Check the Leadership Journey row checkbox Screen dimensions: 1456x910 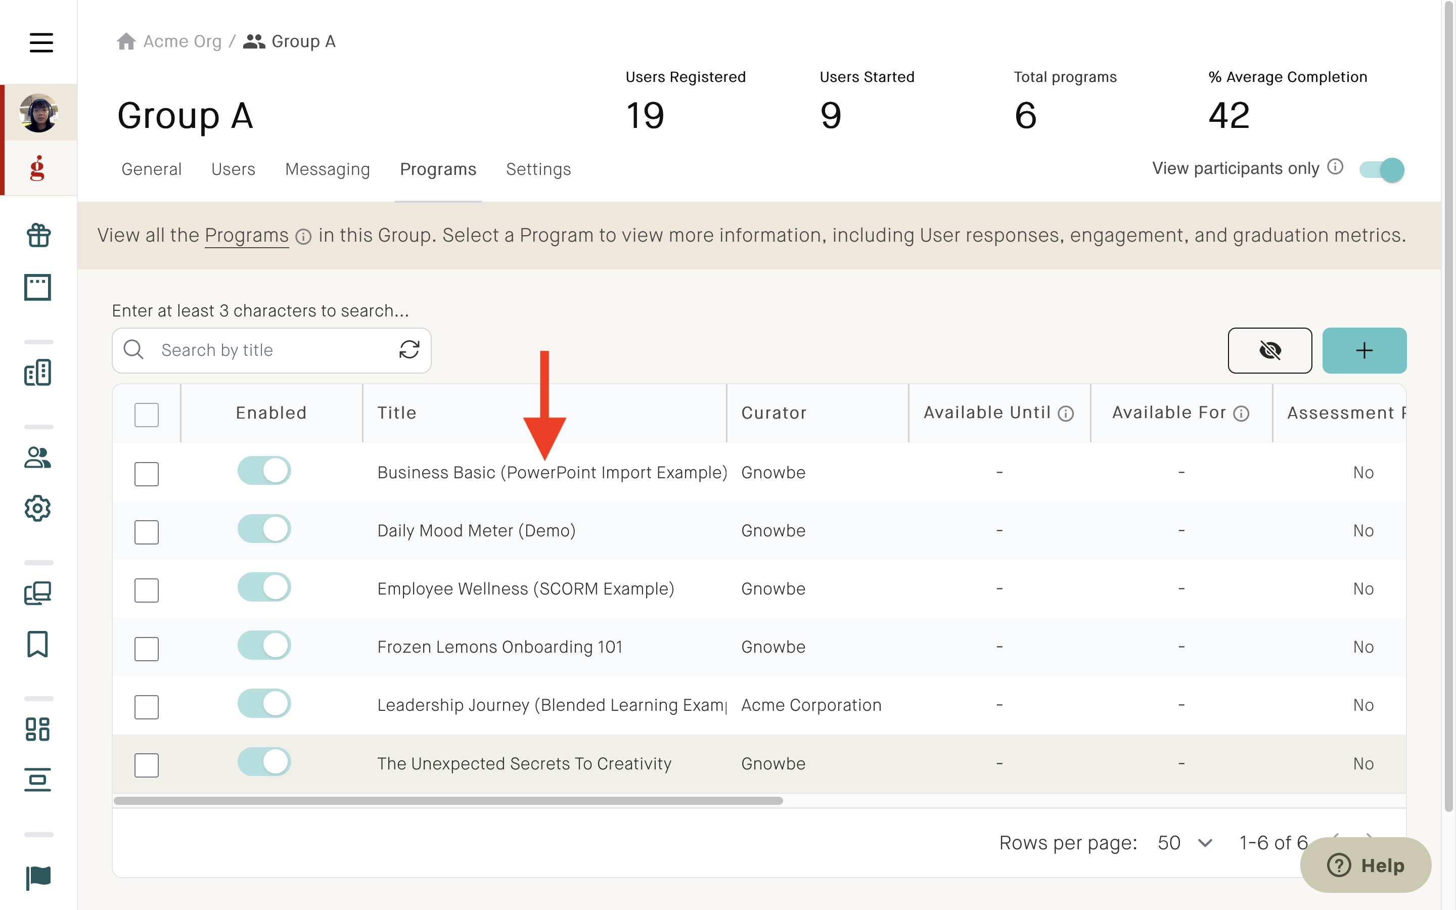click(146, 707)
